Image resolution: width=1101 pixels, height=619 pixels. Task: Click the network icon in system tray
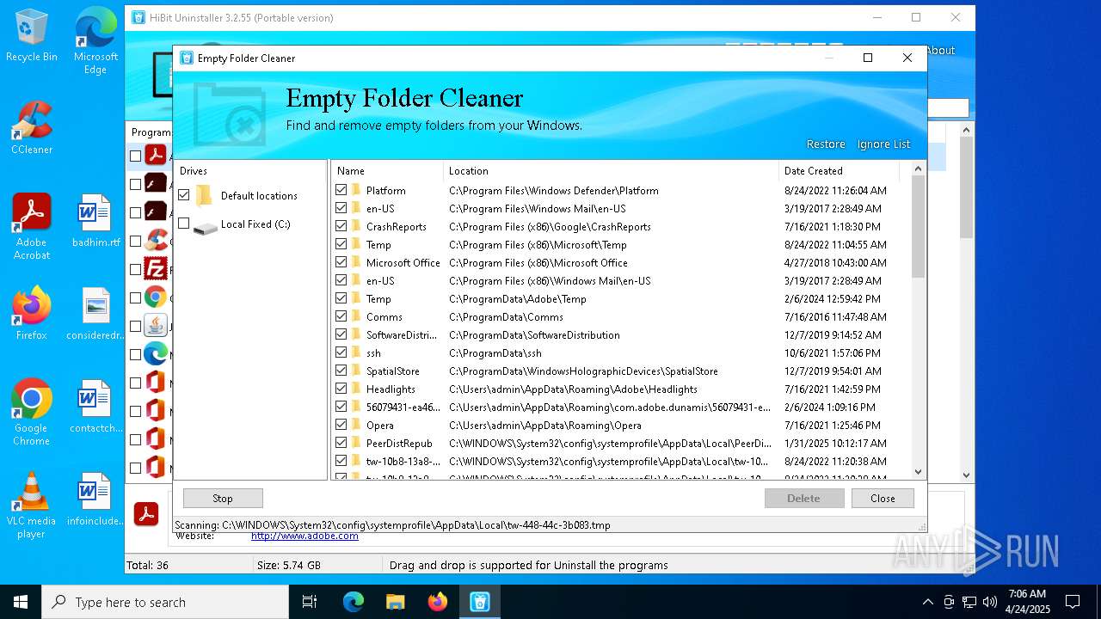[969, 602]
